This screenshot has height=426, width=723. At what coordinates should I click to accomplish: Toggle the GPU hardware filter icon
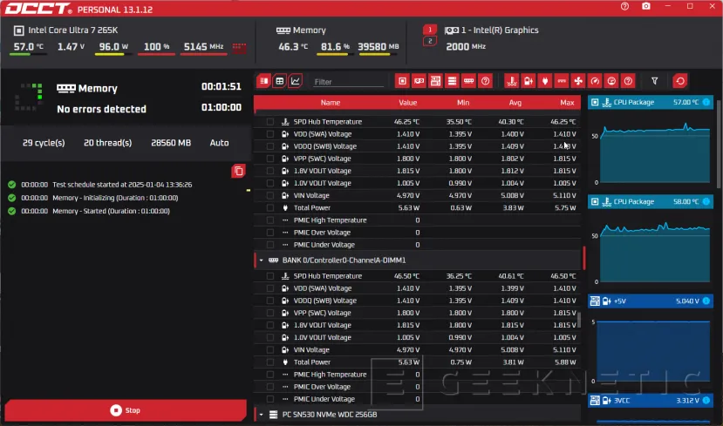click(x=419, y=81)
